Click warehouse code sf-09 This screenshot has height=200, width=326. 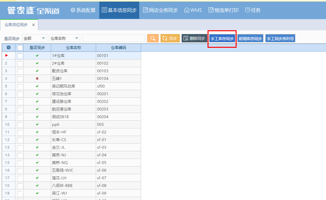102,193
